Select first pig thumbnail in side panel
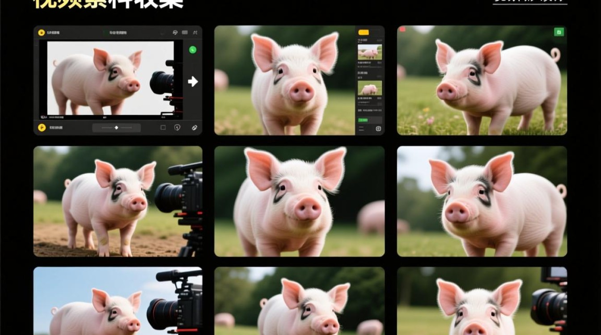 tap(370, 52)
